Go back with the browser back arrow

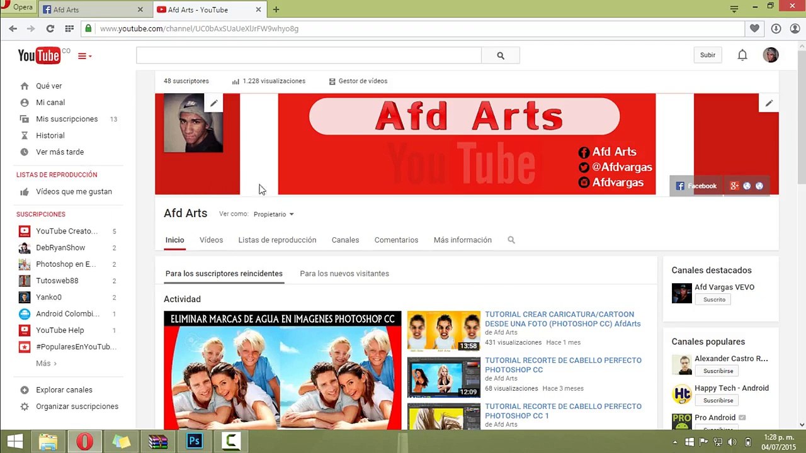13,28
